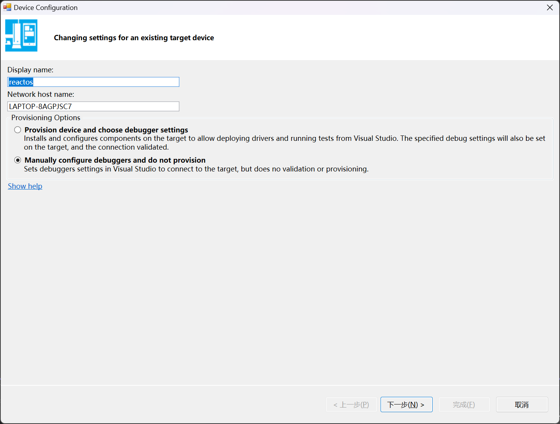Click the 下一步(N) next button
This screenshot has height=424, width=560.
pos(407,404)
